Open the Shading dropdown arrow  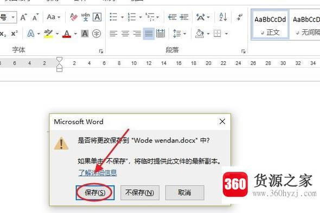tap(208, 34)
